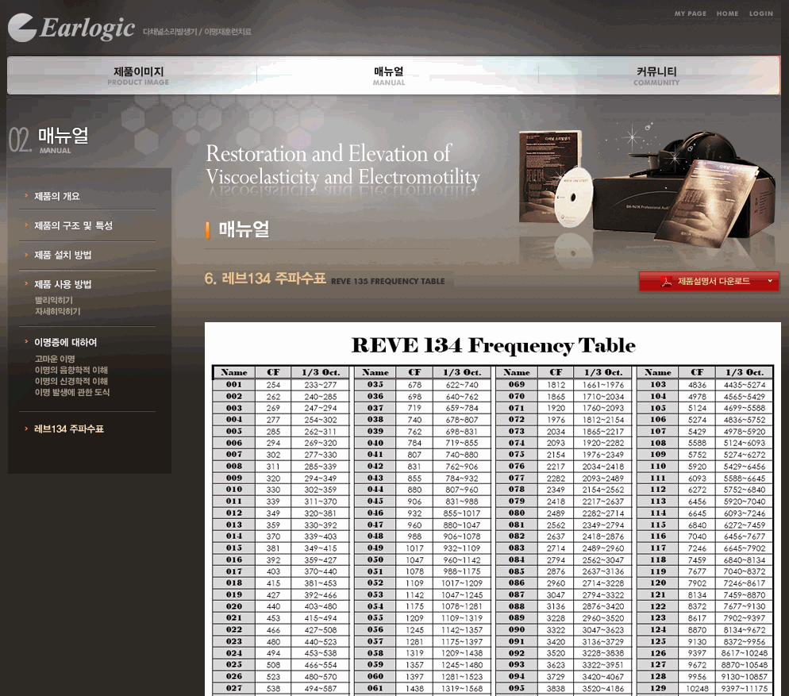789x696 pixels.
Task: Click CF value 10248
Action: click(x=698, y=688)
